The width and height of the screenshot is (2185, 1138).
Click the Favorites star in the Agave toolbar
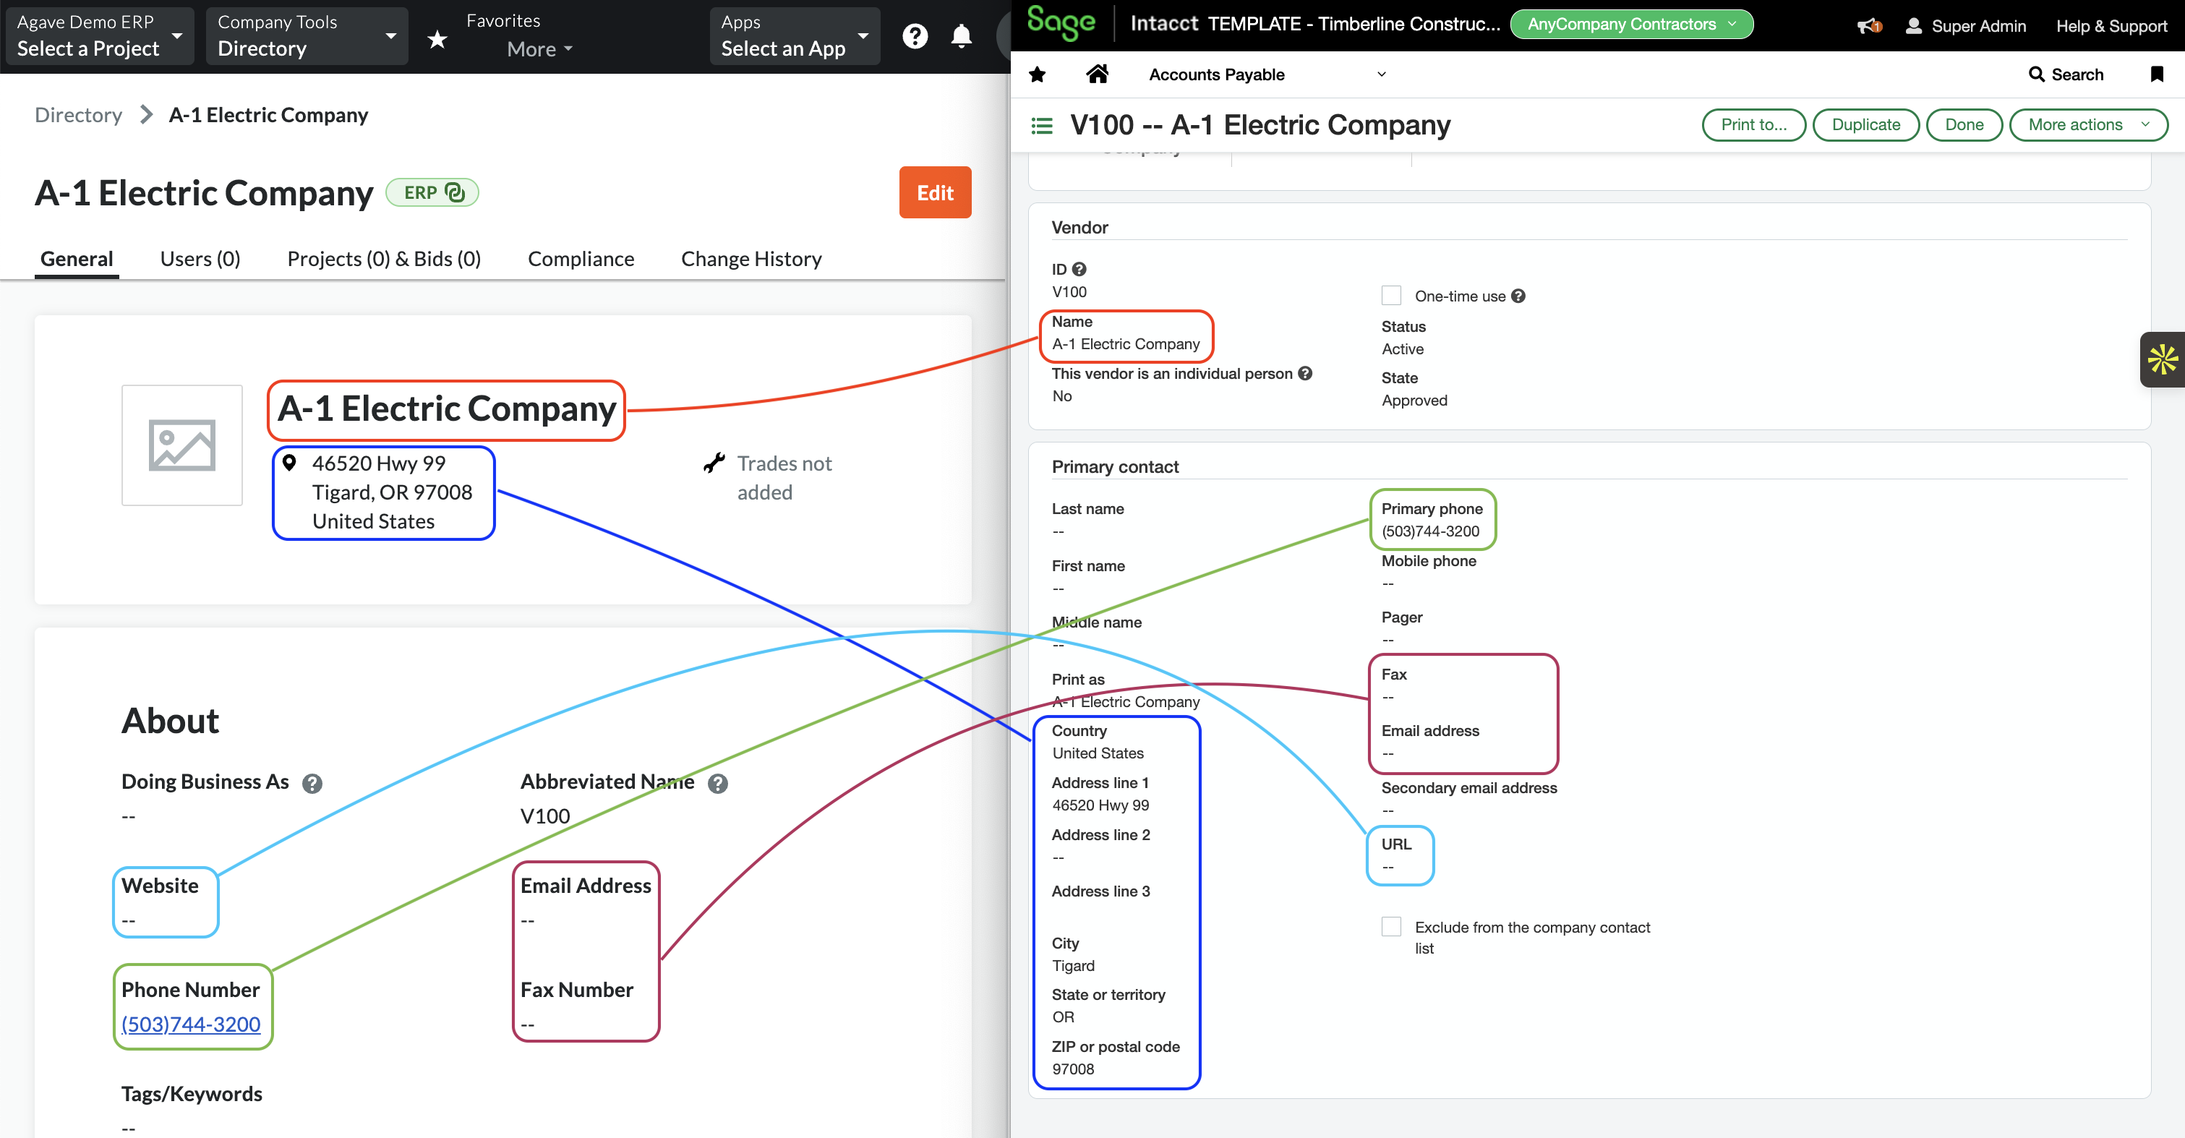(437, 38)
